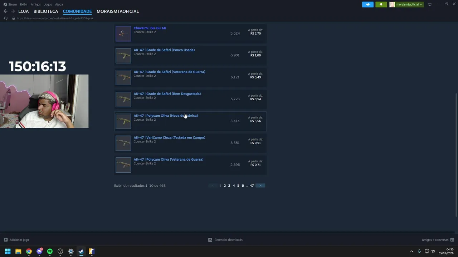The height and width of the screenshot is (257, 458).
Task: Go to results page 4
Action: tap(234, 186)
